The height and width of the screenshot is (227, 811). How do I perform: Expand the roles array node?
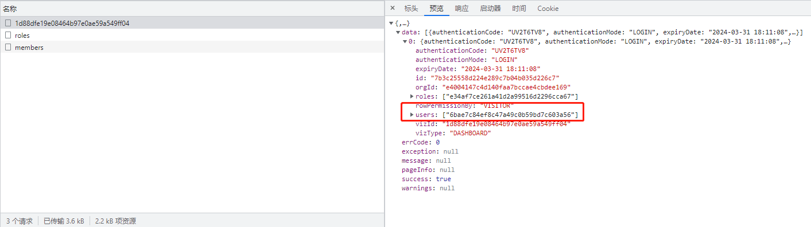[x=412, y=96]
